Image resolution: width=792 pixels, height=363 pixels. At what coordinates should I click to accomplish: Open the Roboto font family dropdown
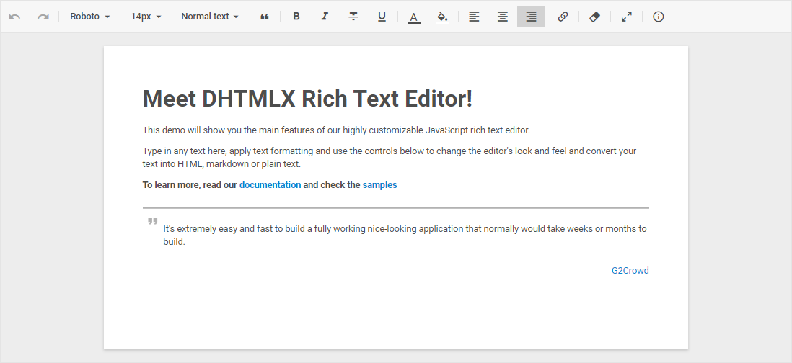click(89, 17)
